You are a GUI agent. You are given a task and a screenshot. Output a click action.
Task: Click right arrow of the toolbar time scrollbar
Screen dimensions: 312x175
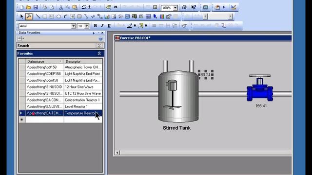click(x=231, y=17)
